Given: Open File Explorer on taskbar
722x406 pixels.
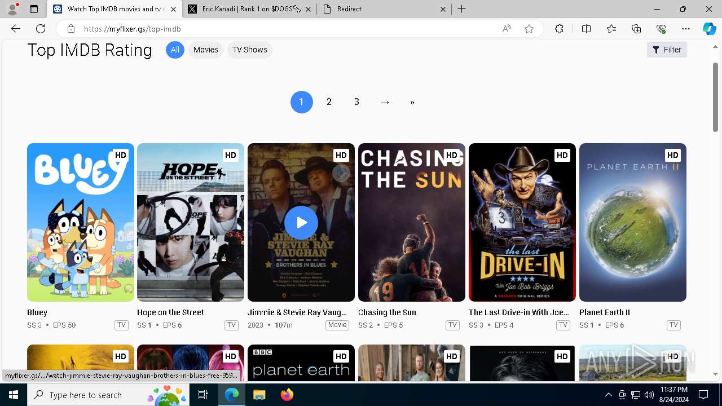Looking at the screenshot, I should 259,395.
